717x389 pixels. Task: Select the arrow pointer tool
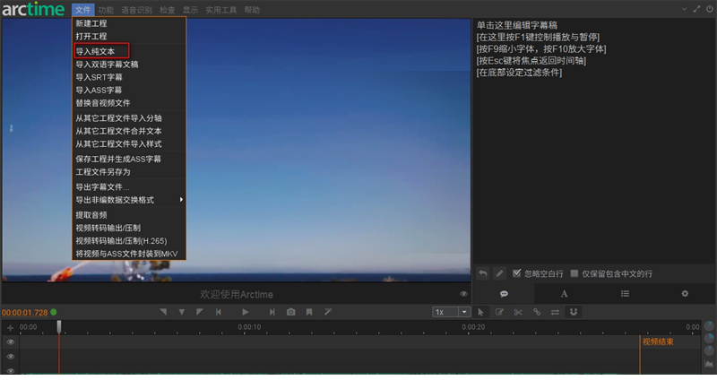point(480,312)
